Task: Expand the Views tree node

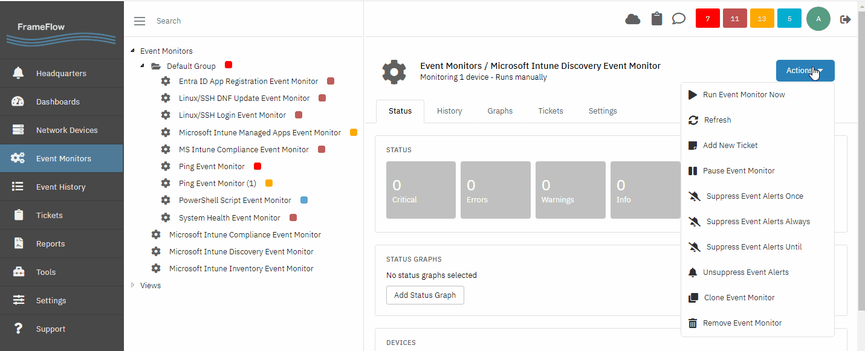Action: [x=133, y=285]
